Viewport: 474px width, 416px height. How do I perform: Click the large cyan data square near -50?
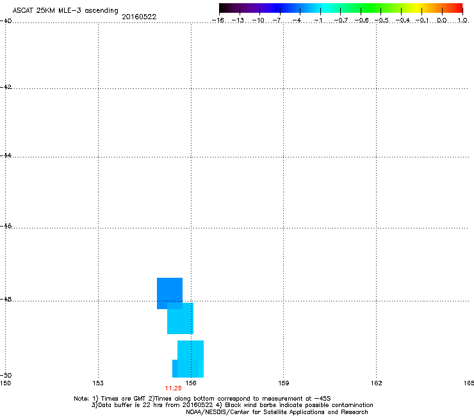tap(190, 359)
